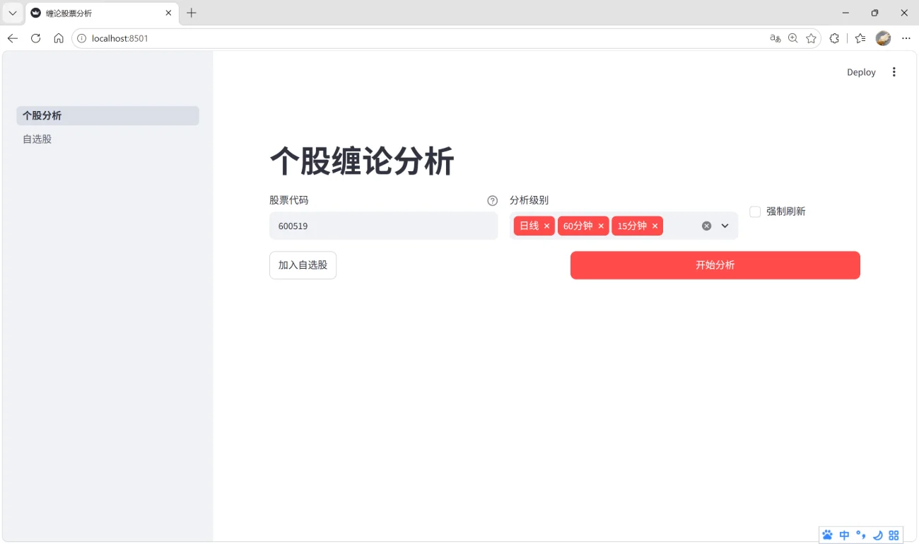Clear all selected analysis levels

point(706,226)
